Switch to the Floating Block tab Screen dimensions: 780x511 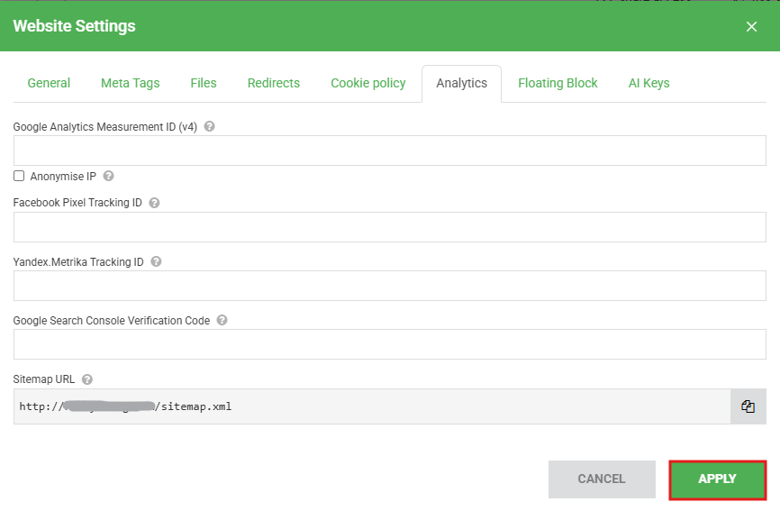(x=558, y=83)
